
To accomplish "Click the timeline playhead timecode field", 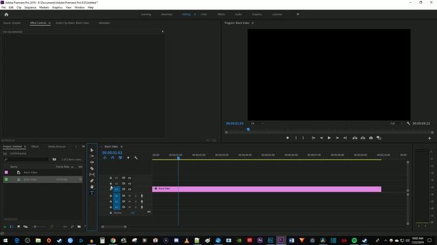I will [112, 152].
